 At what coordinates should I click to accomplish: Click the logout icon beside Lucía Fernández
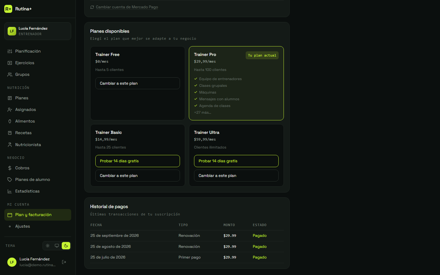64,262
